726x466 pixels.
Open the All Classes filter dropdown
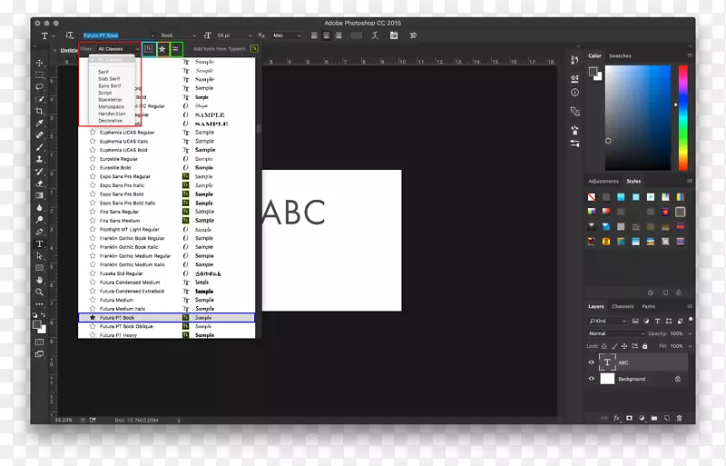pyautogui.click(x=118, y=49)
